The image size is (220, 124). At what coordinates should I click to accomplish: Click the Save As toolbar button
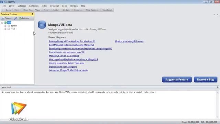[27, 10]
